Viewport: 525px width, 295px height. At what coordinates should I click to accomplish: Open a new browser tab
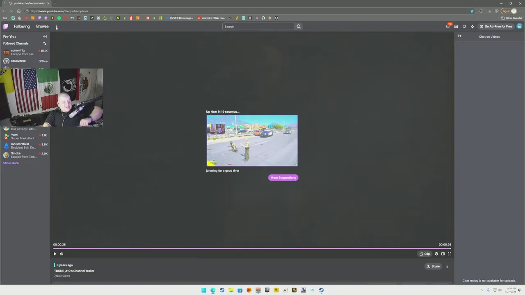[55, 3]
